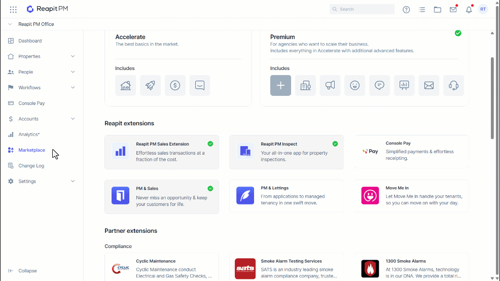This screenshot has height=281, width=500.
Task: Click the PM & Lettings feather icon
Action: [x=245, y=195]
